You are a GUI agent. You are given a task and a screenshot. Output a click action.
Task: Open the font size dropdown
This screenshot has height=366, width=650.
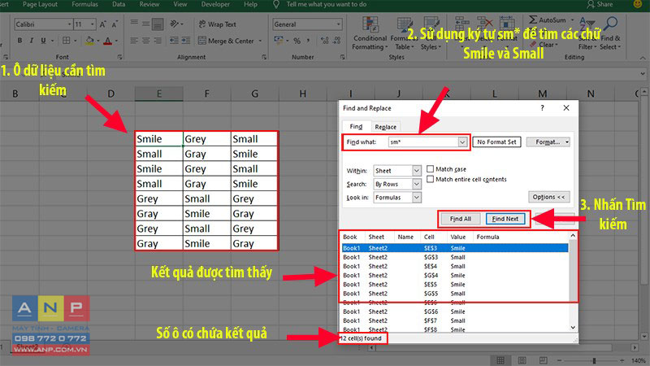(92, 24)
